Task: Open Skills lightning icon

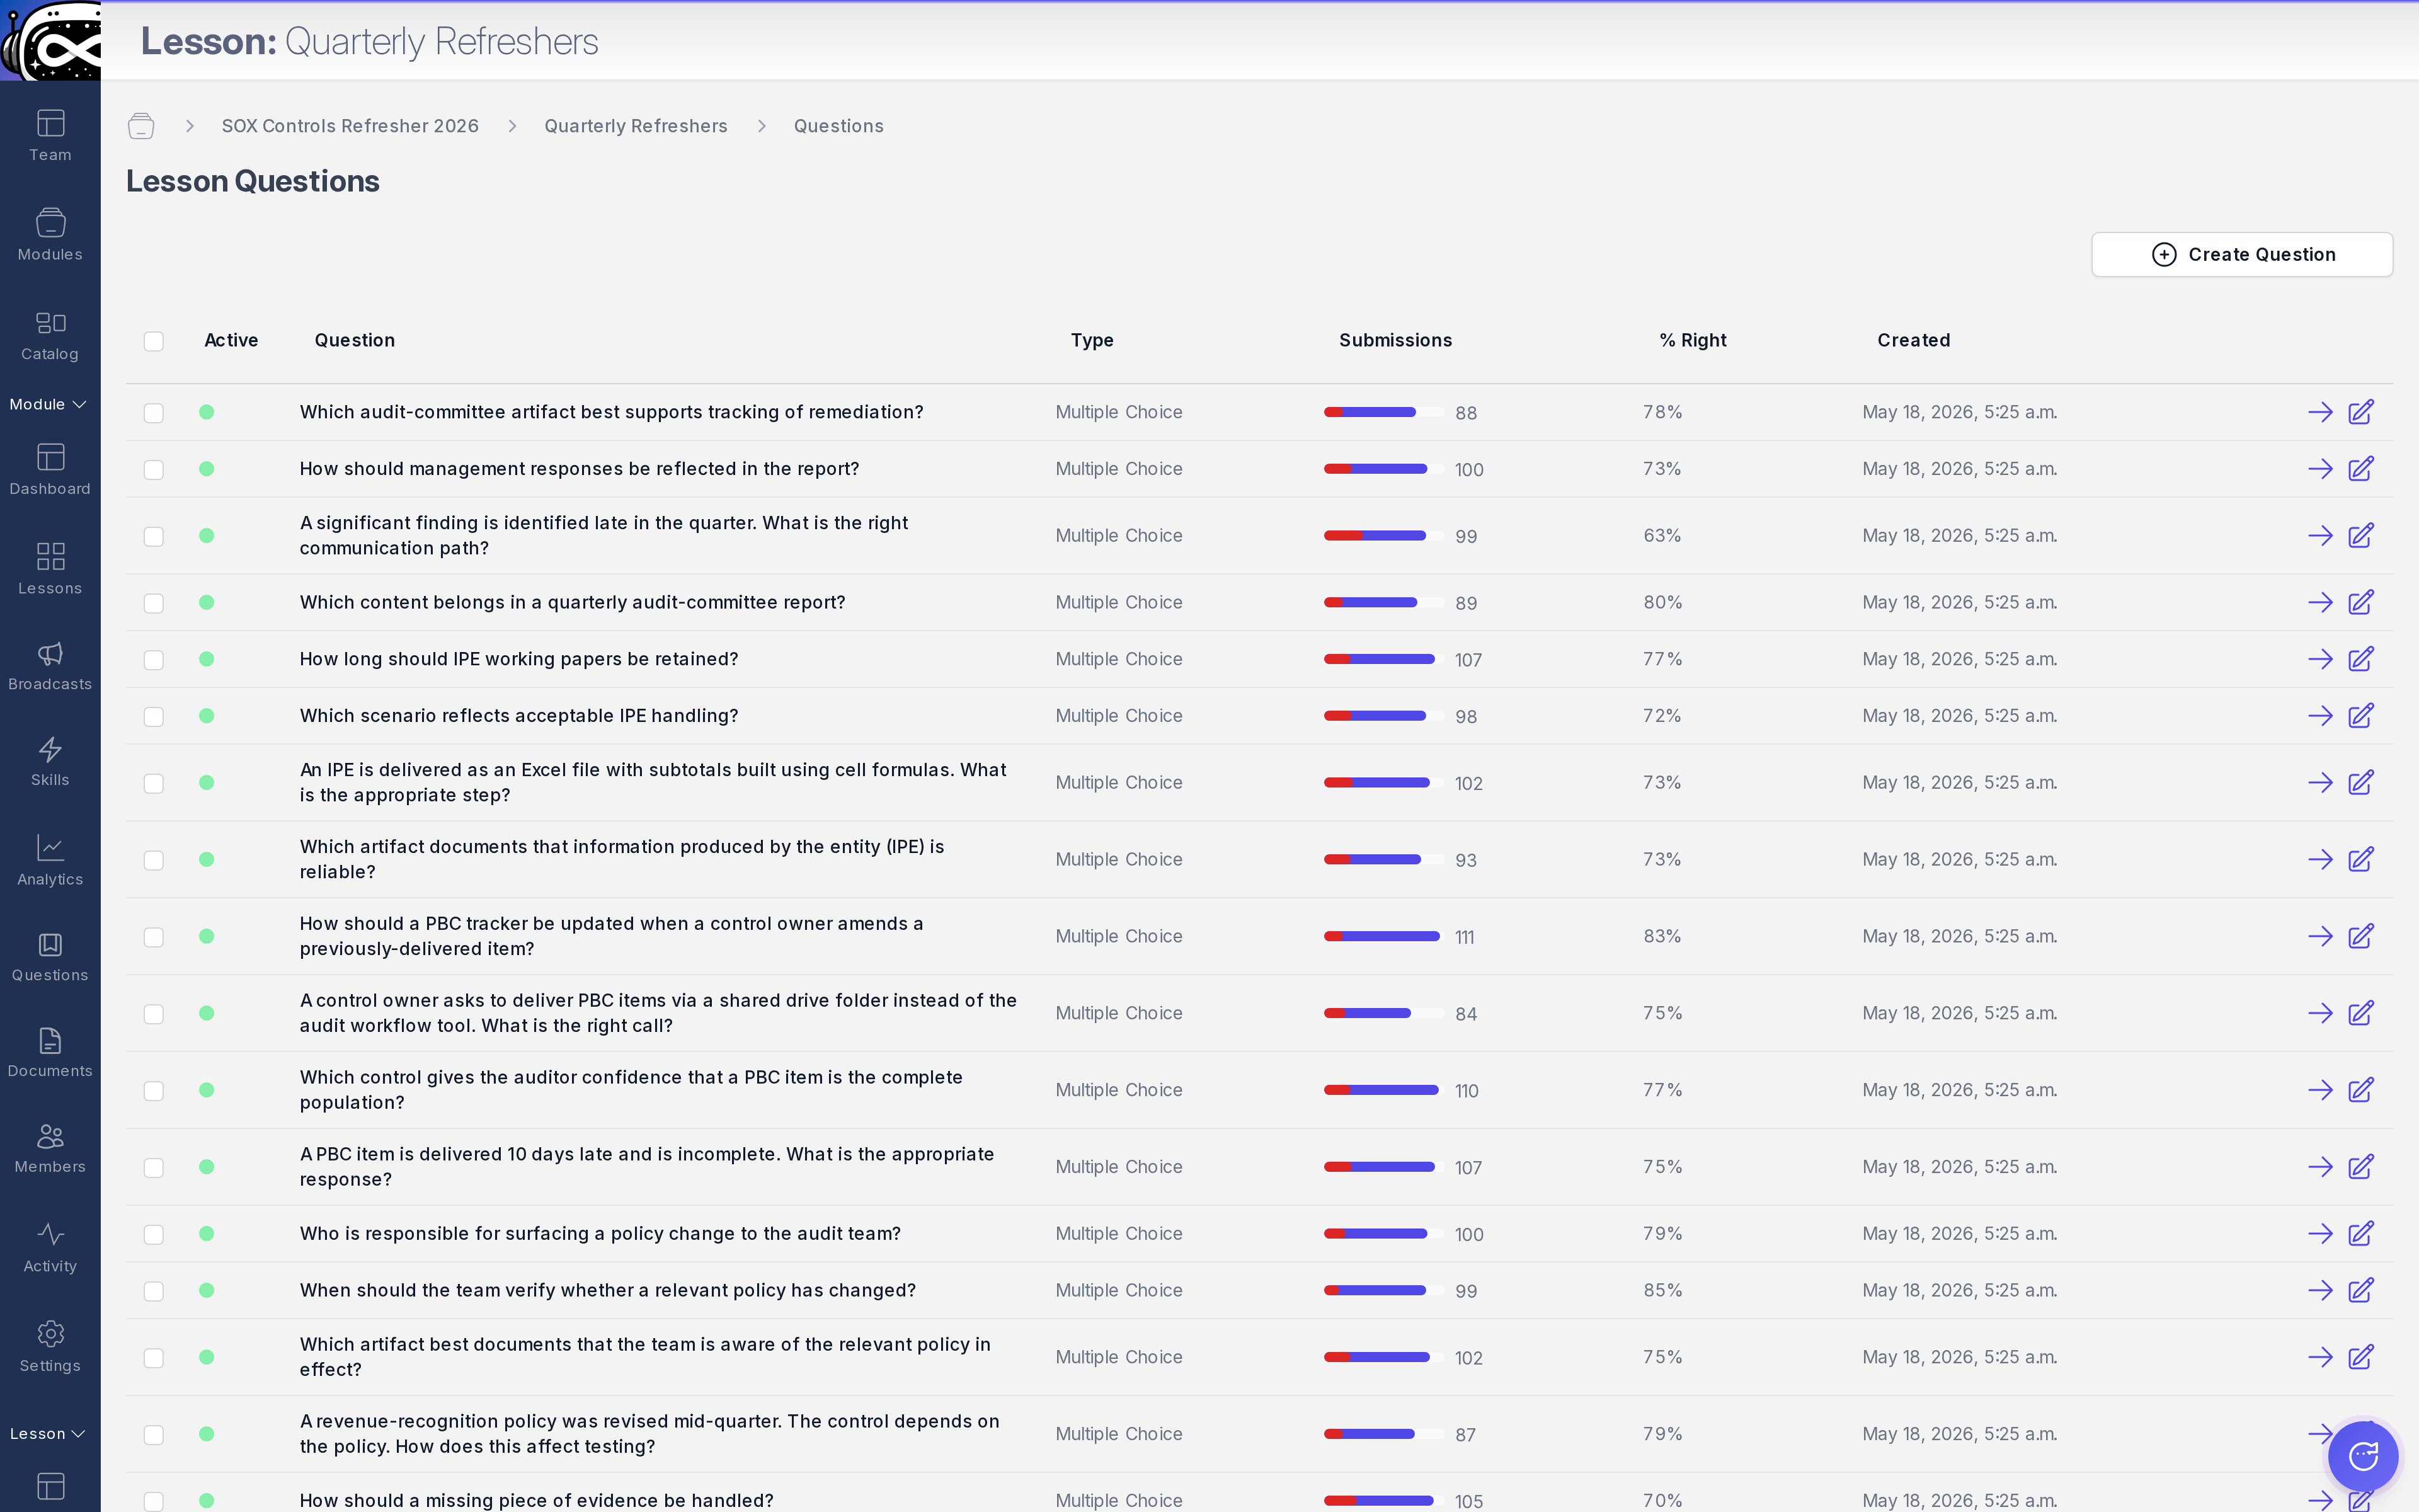Action: [x=50, y=761]
